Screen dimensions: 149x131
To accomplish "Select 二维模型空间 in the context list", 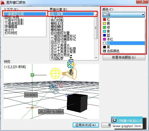I will (25, 14).
